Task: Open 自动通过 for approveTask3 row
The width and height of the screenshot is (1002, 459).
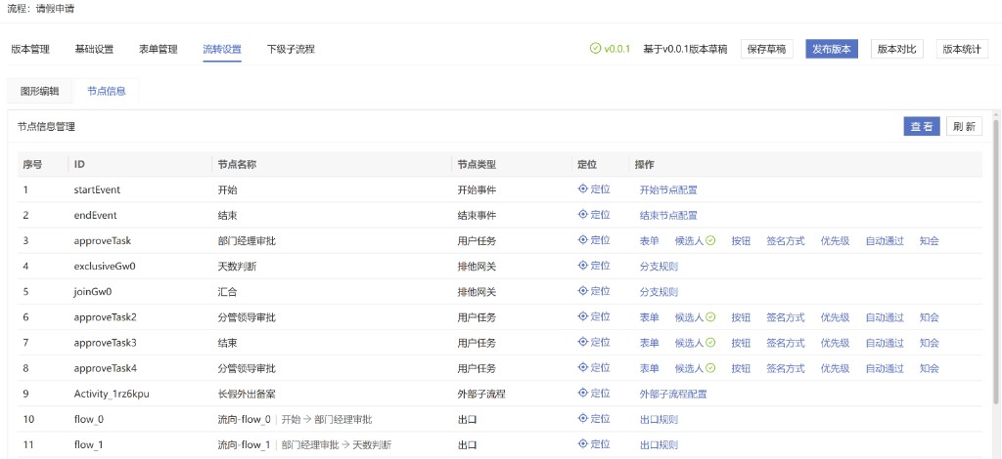Action: coord(885,343)
